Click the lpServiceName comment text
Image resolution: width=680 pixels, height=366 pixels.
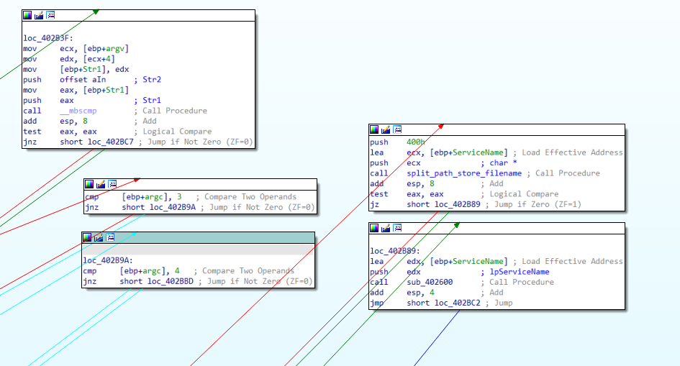coord(519,272)
